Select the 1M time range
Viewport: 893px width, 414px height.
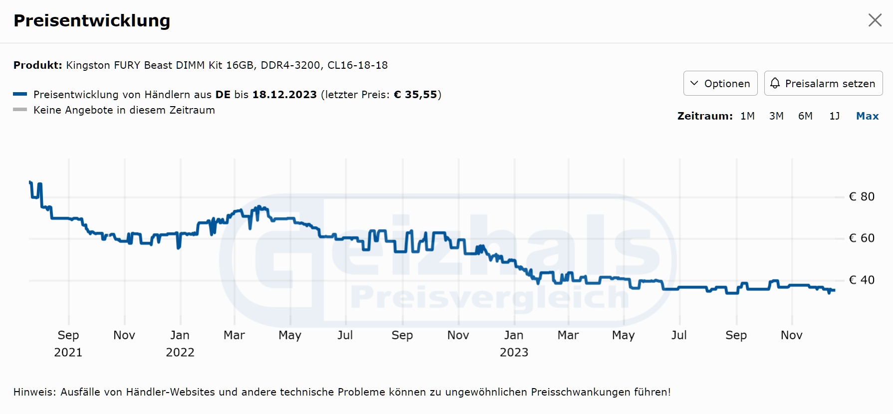click(747, 116)
